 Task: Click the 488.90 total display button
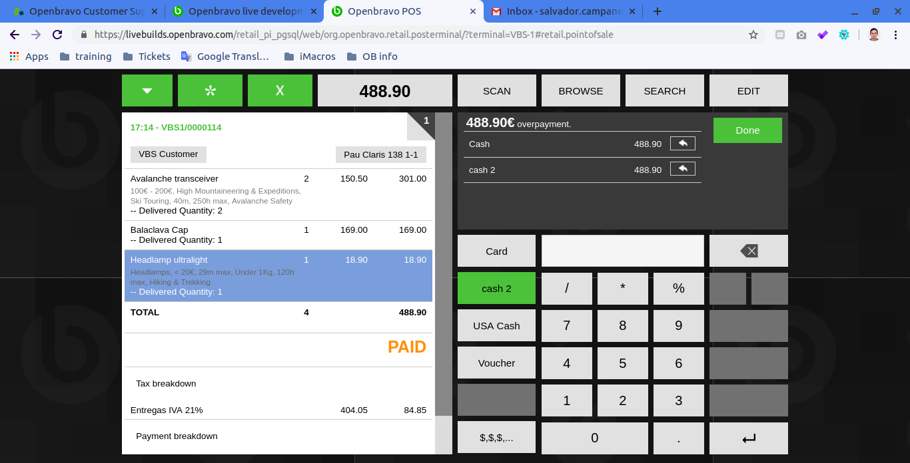pos(385,90)
